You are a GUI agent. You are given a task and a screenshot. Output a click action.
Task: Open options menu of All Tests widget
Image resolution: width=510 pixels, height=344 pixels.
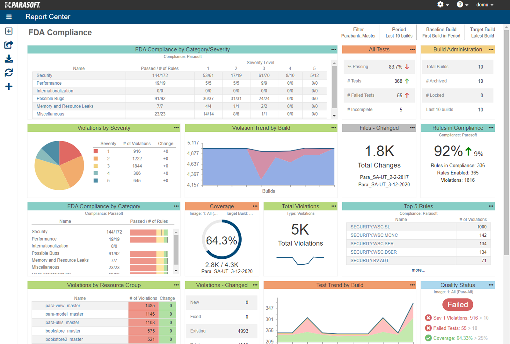[412, 49]
